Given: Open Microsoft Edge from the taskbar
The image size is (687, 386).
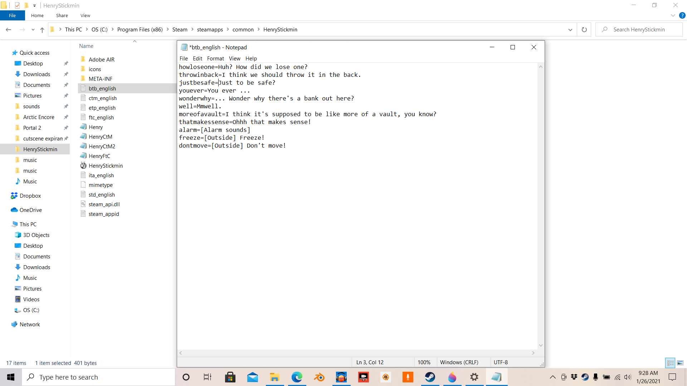Looking at the screenshot, I should pos(297,377).
